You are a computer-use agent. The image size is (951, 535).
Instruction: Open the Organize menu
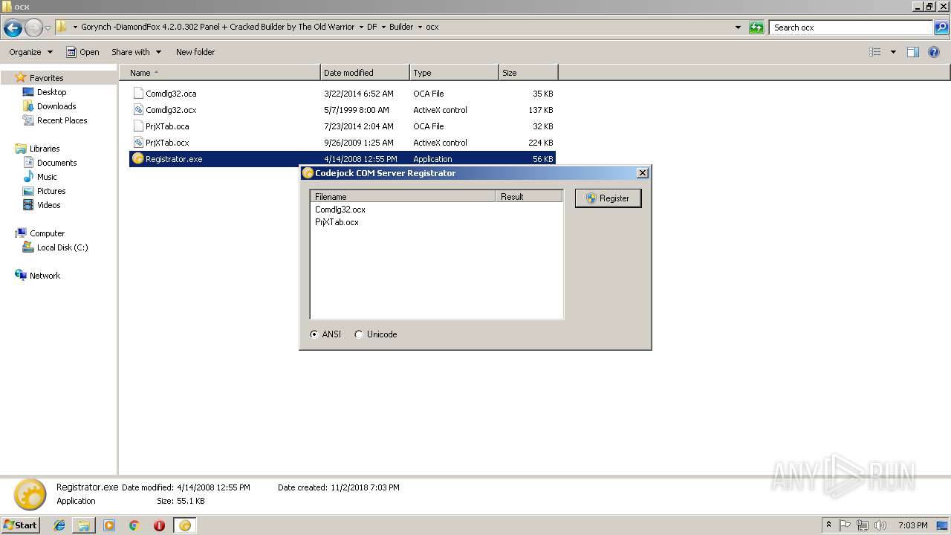click(30, 52)
